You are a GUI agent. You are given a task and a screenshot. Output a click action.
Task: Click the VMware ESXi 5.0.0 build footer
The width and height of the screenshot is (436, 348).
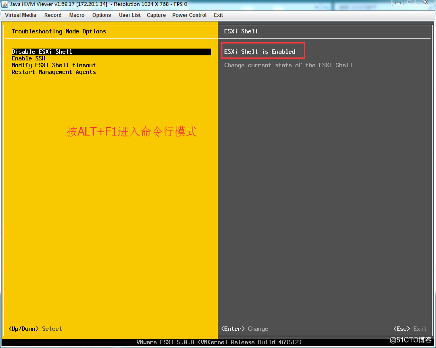click(x=219, y=342)
